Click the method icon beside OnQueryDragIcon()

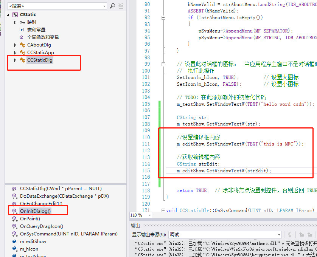pos(15,226)
